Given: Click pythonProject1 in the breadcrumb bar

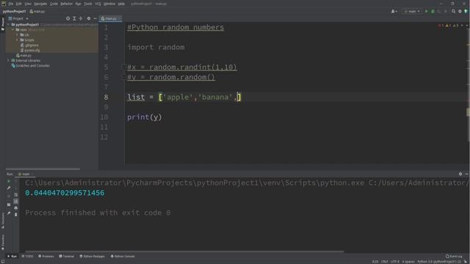Looking at the screenshot, I should (x=15, y=12).
